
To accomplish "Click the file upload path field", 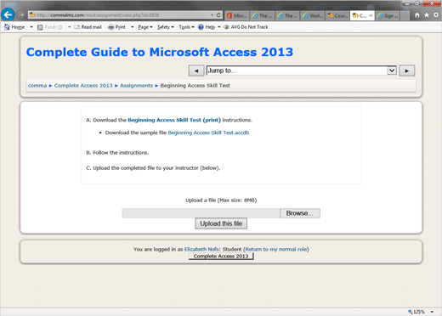I will (201, 213).
